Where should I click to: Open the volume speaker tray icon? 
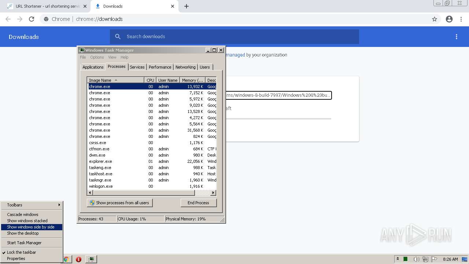[x=417, y=259]
